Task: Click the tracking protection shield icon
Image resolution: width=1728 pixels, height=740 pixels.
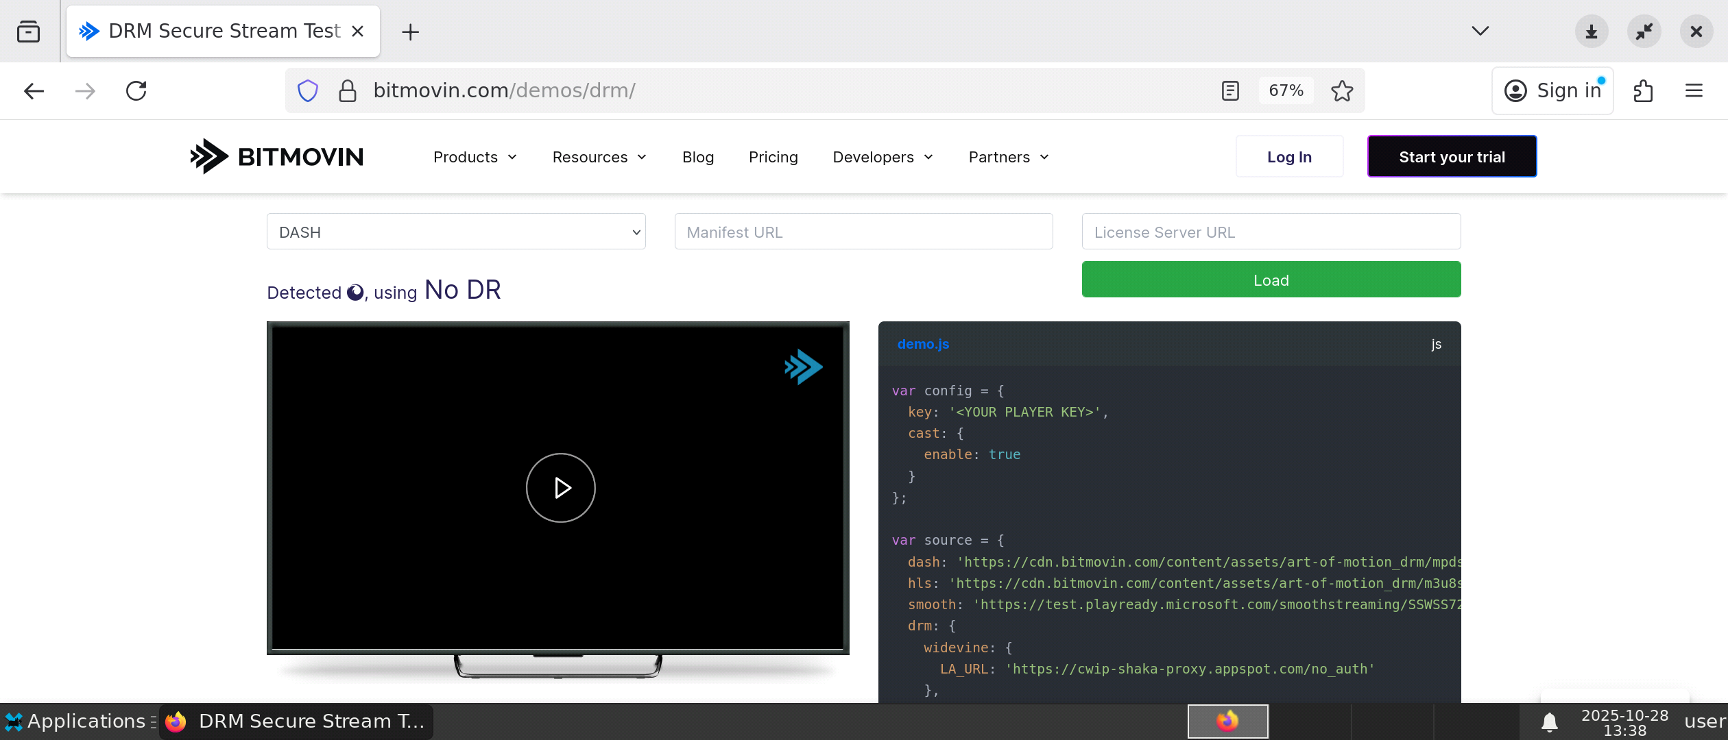Action: point(308,90)
